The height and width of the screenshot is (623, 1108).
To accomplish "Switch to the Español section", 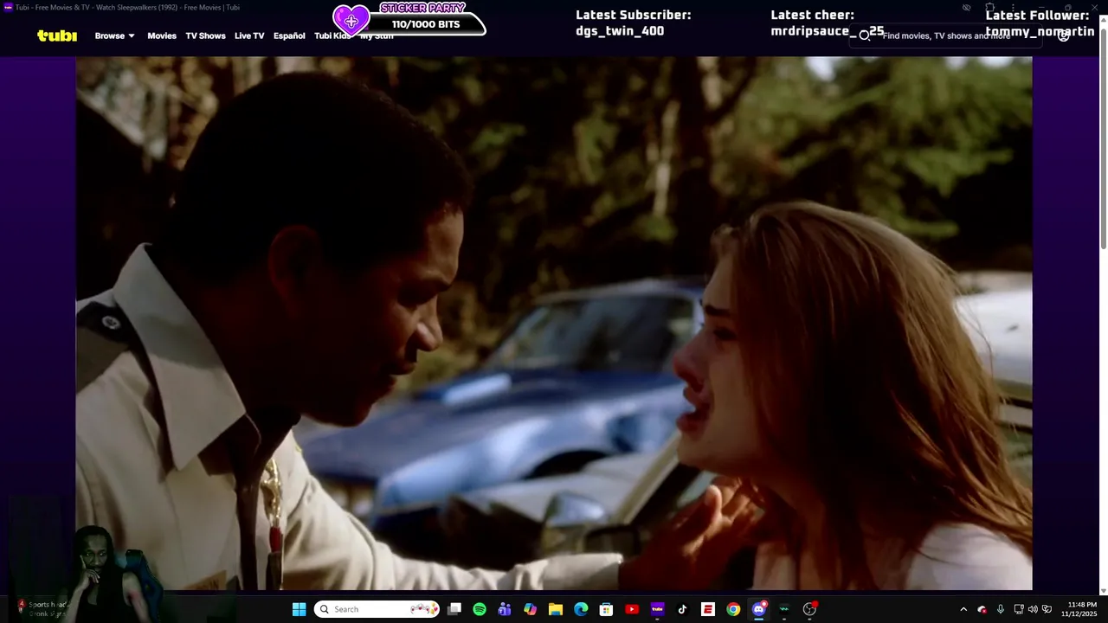I will (289, 35).
